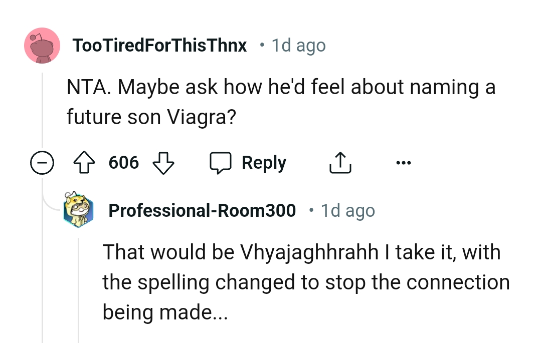This screenshot has width=541, height=343.
Task: Collapse TooTiredForThisThnx's comment thread
Action: [x=43, y=163]
